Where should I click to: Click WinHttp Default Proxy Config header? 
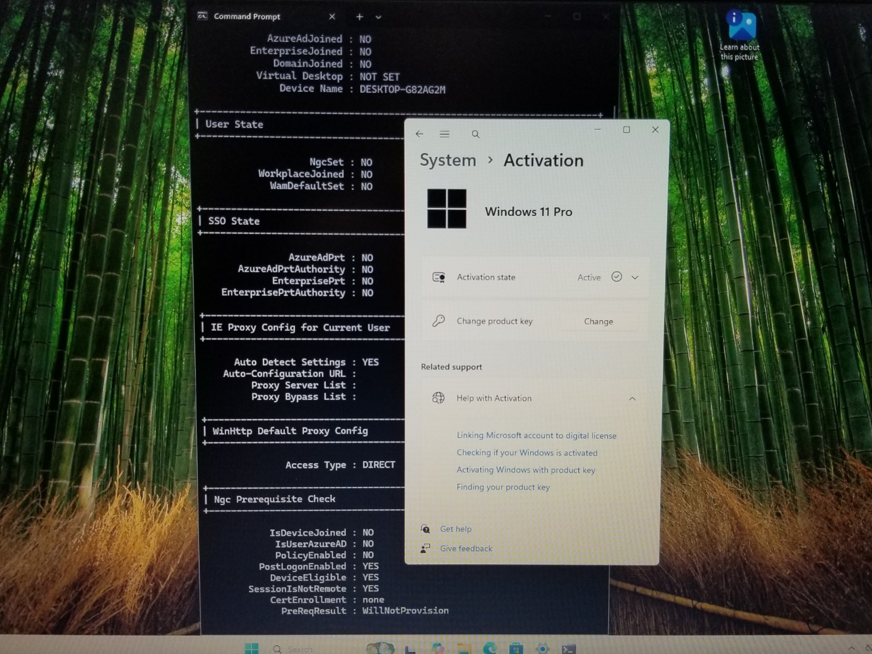(x=290, y=431)
